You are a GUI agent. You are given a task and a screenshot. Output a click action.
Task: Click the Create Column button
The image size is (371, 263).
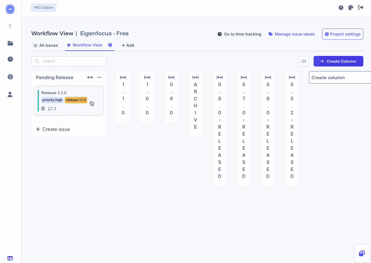tap(338, 61)
